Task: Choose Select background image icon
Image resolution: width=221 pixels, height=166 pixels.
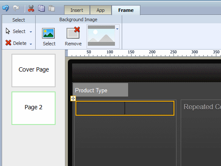Action: 48,33
